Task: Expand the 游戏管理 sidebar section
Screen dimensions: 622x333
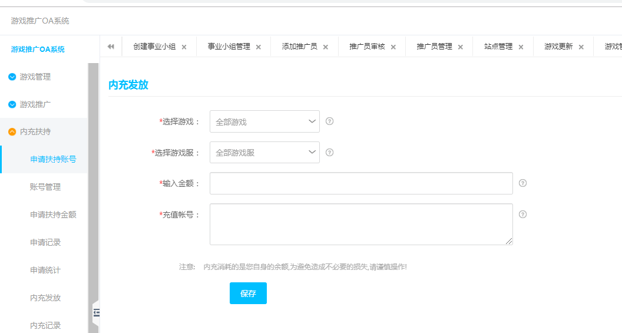Action: [35, 77]
